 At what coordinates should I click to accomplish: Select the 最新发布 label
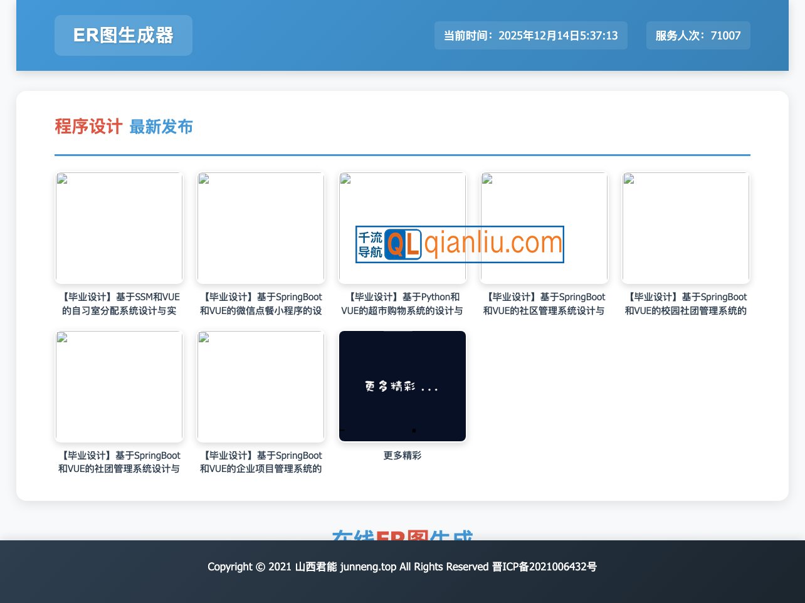pyautogui.click(x=160, y=127)
